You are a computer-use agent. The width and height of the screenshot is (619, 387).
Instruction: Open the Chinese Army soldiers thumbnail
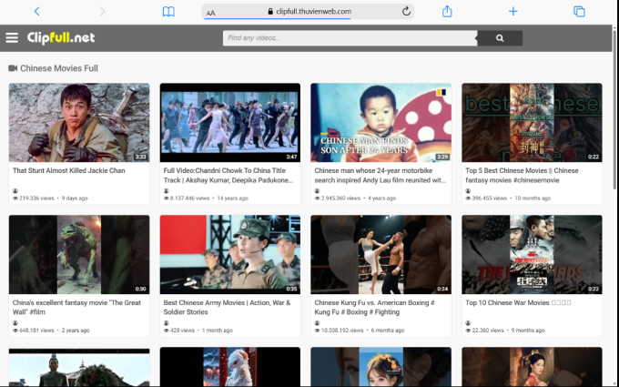click(x=230, y=254)
